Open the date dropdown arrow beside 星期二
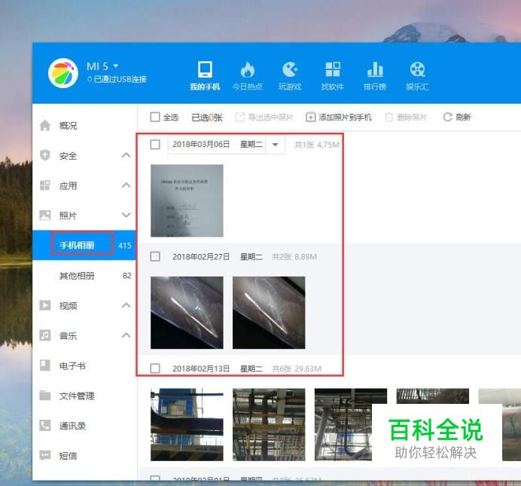 point(275,145)
